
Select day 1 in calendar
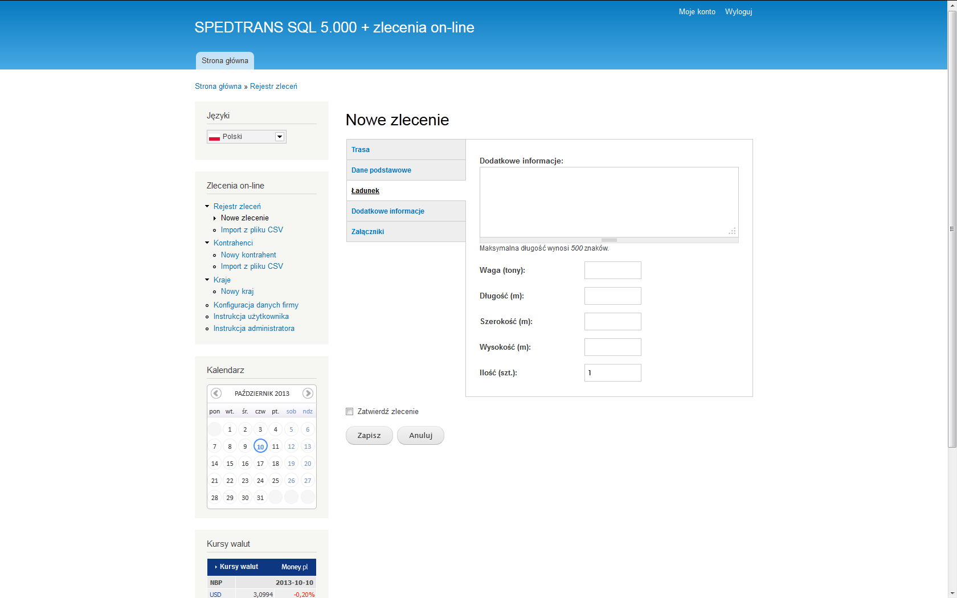point(230,429)
